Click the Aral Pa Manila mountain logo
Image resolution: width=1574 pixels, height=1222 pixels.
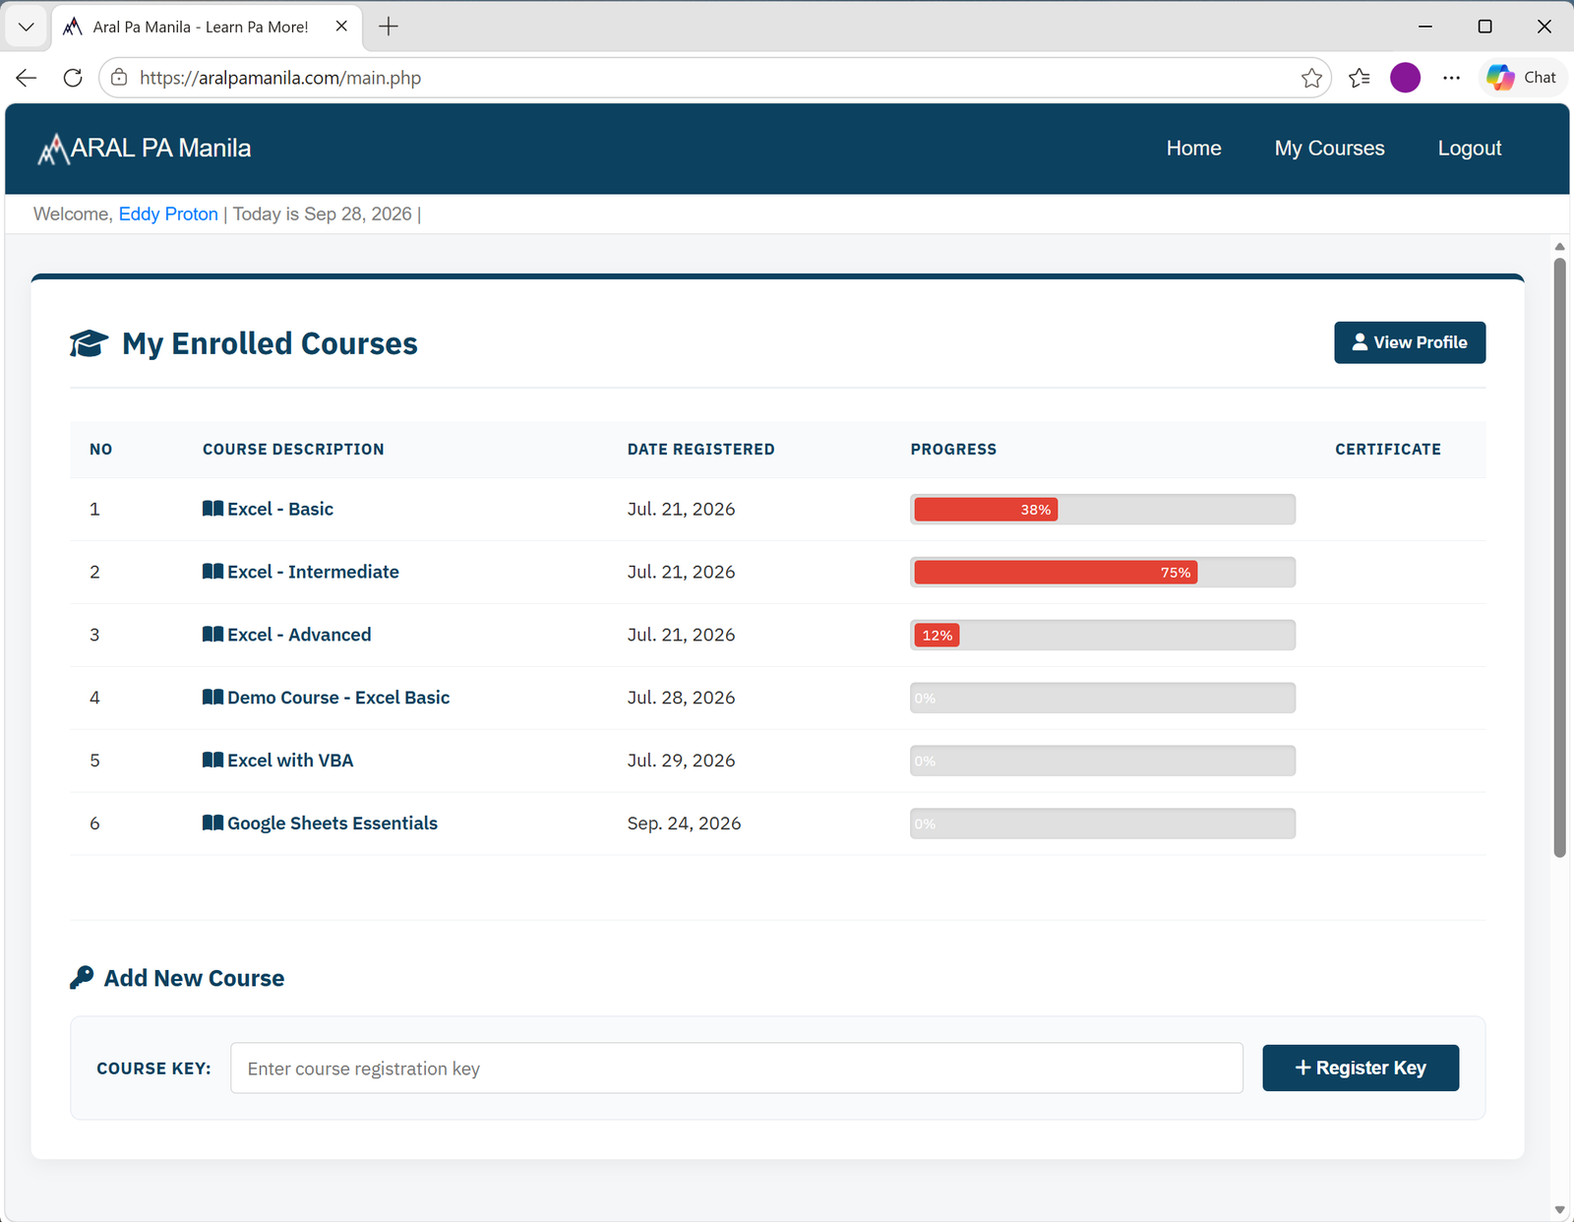[x=53, y=149]
